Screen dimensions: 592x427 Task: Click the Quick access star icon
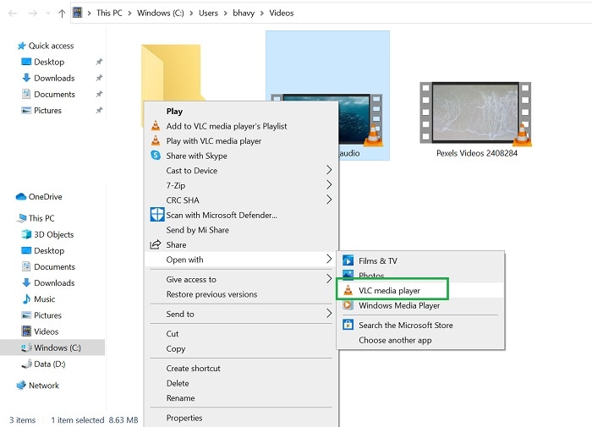pos(21,46)
